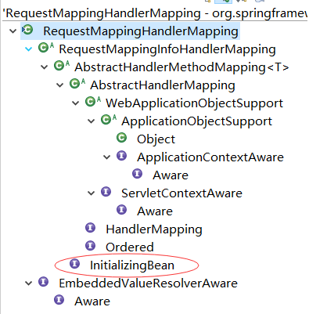Select the ApplicationContextAware label
The height and width of the screenshot is (314, 309).
click(x=210, y=157)
